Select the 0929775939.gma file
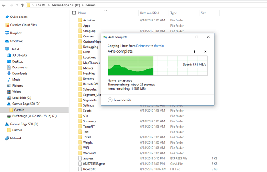This screenshot has width=267, height=172. [x=94, y=163]
